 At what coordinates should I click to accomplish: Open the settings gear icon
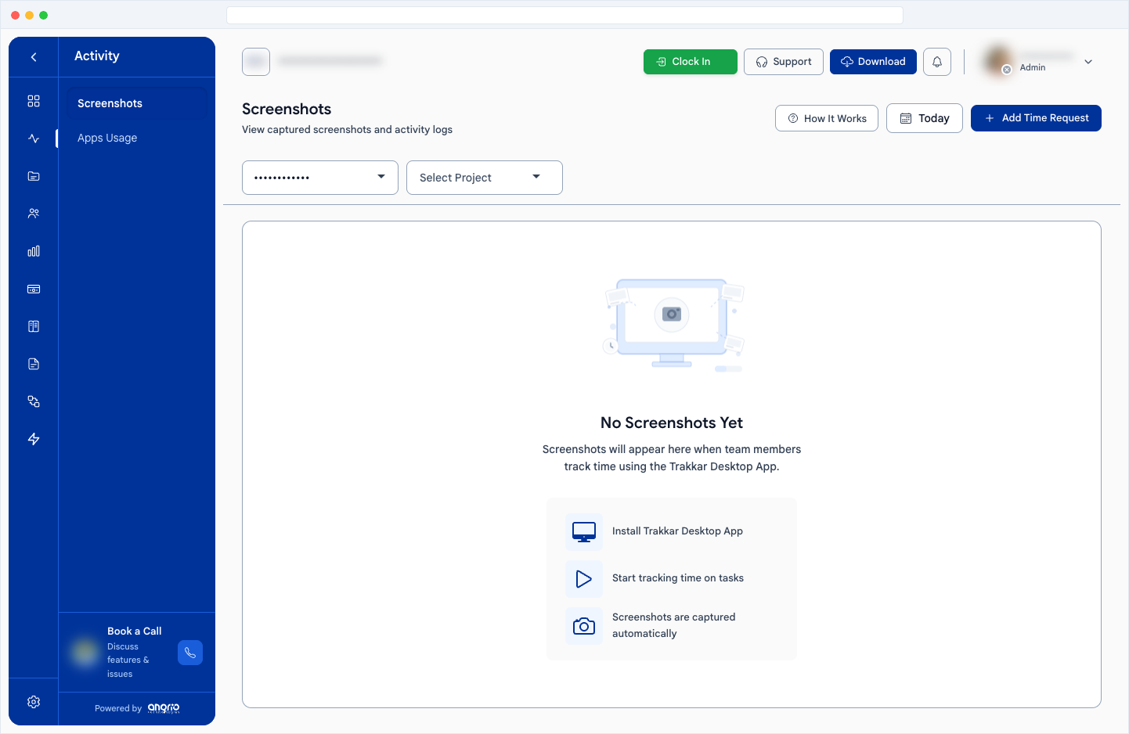pos(34,702)
